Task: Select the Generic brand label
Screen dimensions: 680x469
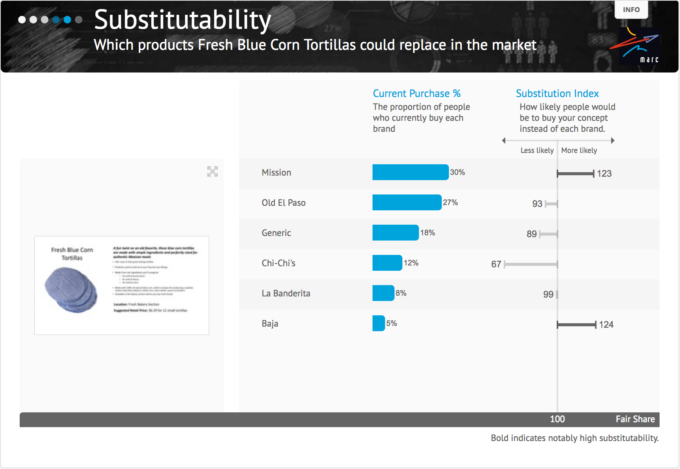Action: point(276,233)
